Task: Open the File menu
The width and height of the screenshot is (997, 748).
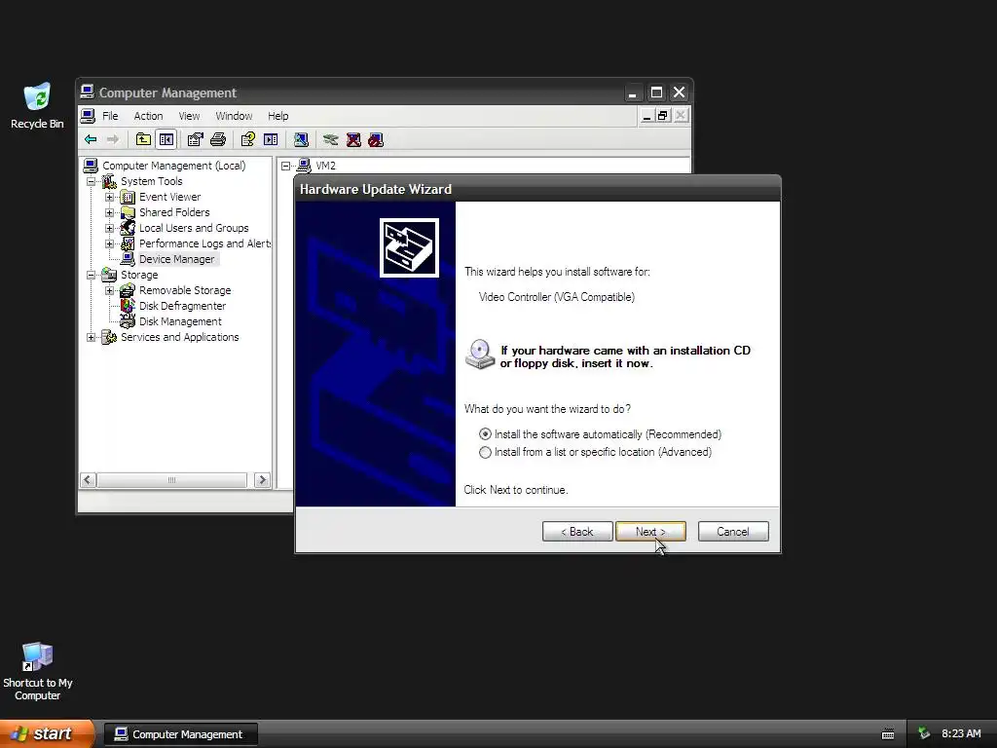Action: [110, 116]
